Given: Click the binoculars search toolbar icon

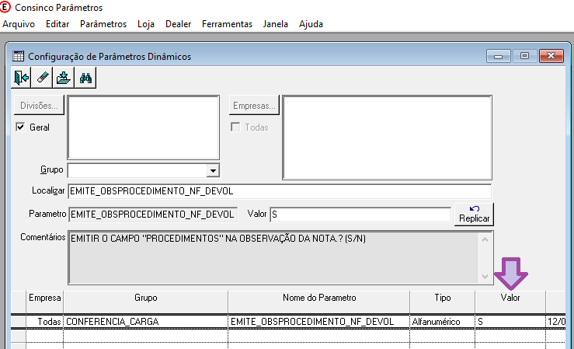Looking at the screenshot, I should click(85, 78).
